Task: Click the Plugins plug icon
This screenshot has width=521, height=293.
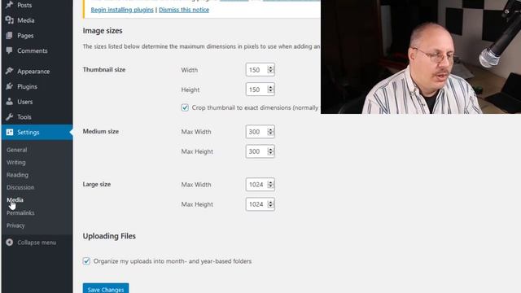Action: [9, 86]
